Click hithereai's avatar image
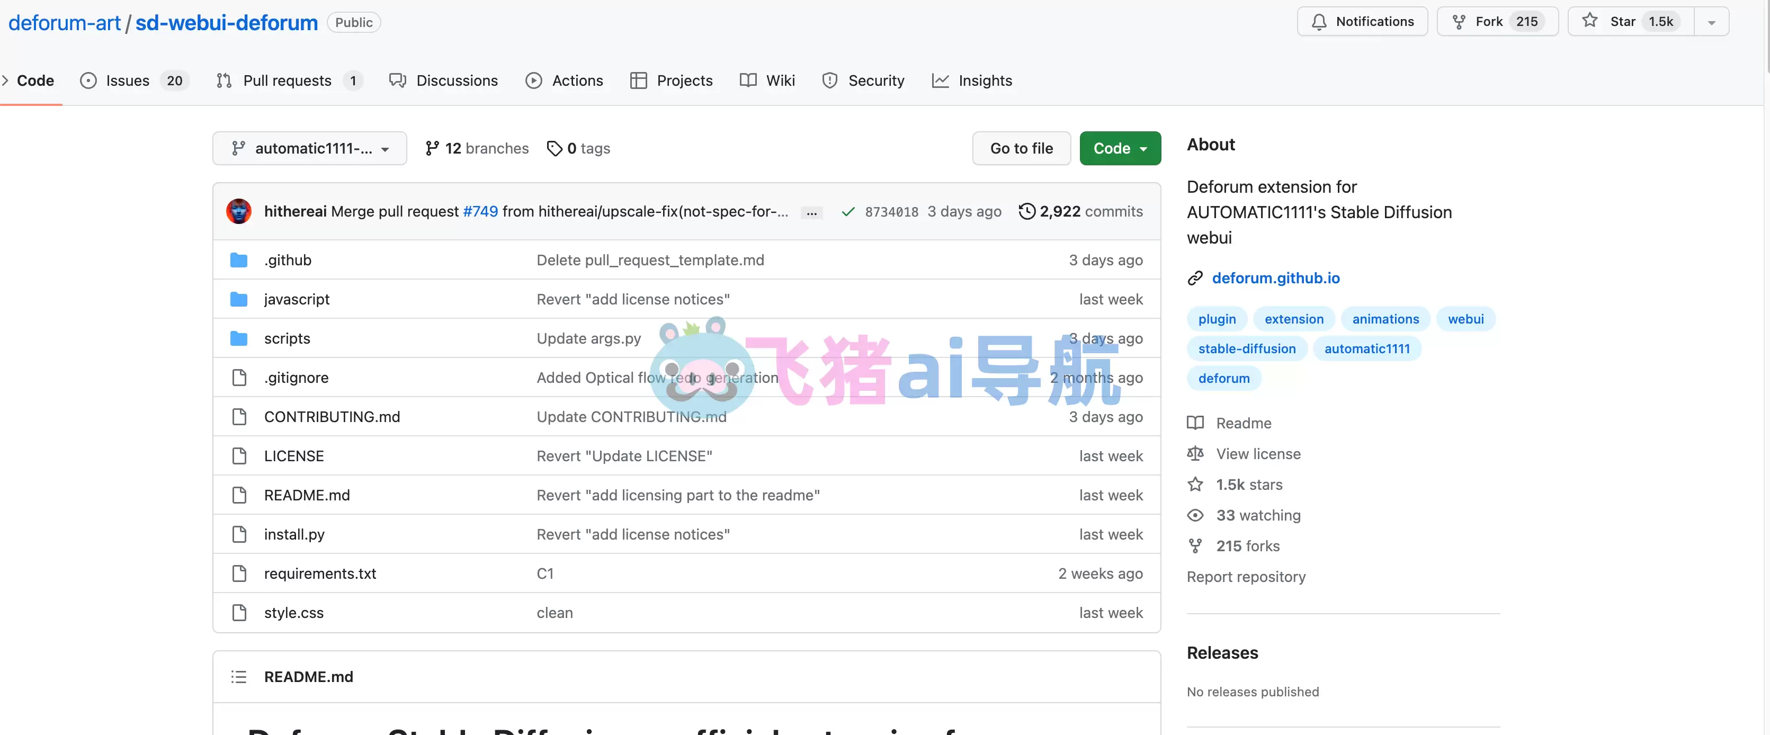The height and width of the screenshot is (735, 1770). coord(238,211)
